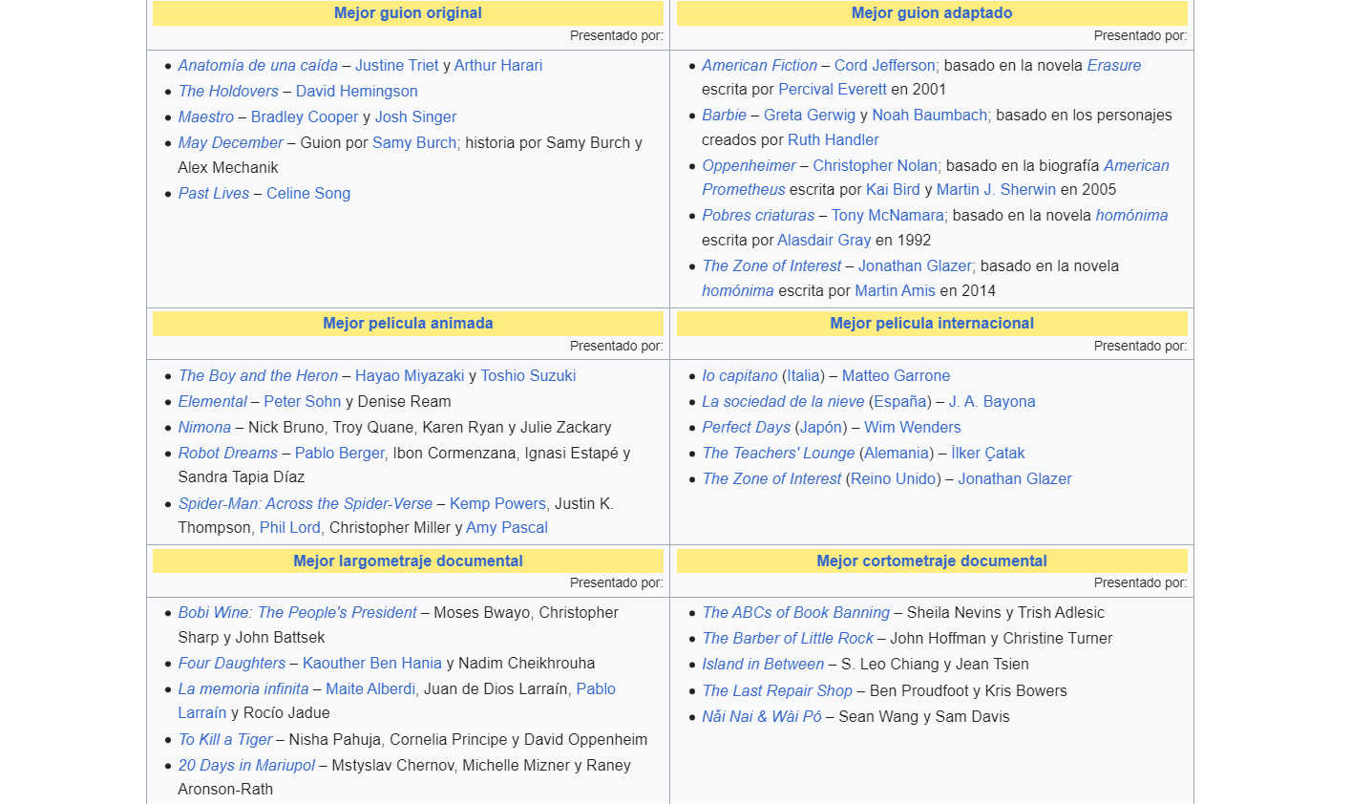Open the Maestro film link
This screenshot has height=804, width=1351.
(206, 117)
